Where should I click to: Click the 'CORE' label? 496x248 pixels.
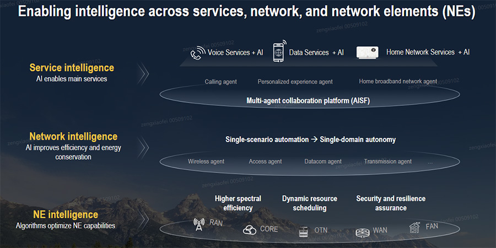[x=269, y=229]
